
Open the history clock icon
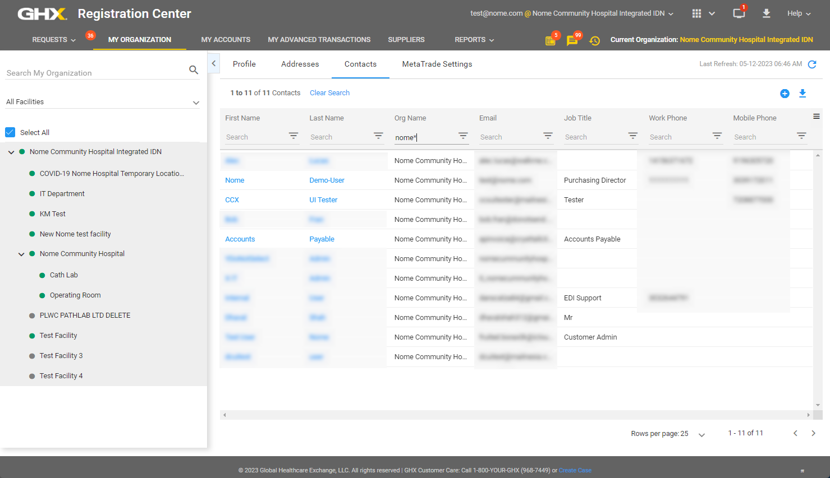(595, 40)
